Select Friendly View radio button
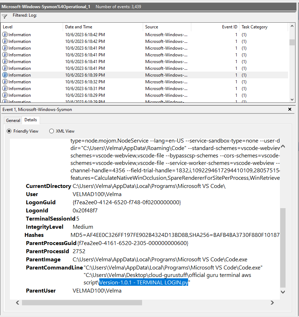Viewport: 299px width, 317px height. [x=9, y=131]
